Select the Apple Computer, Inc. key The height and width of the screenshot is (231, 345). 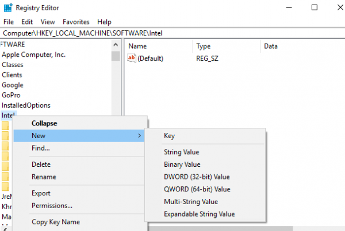(33, 54)
